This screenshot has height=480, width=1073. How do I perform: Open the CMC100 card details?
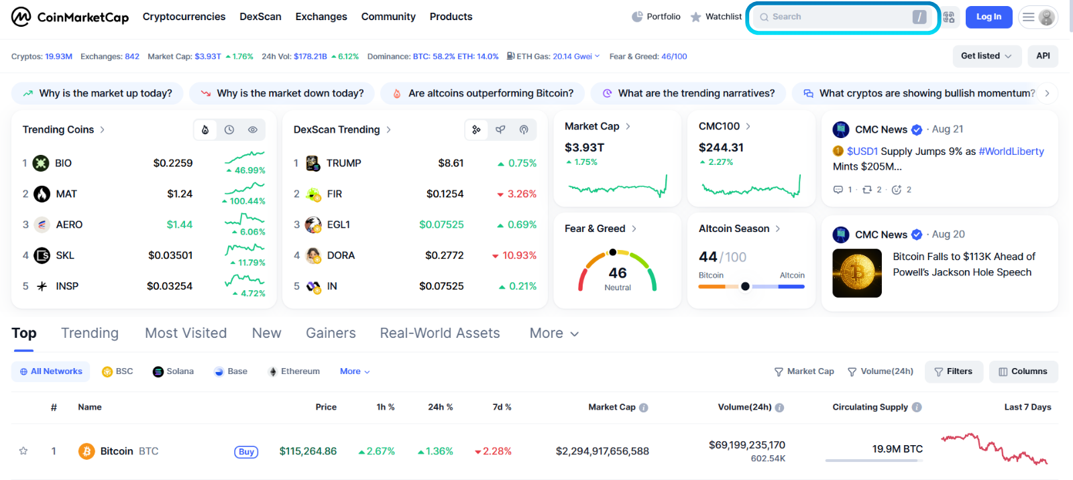pyautogui.click(x=724, y=126)
